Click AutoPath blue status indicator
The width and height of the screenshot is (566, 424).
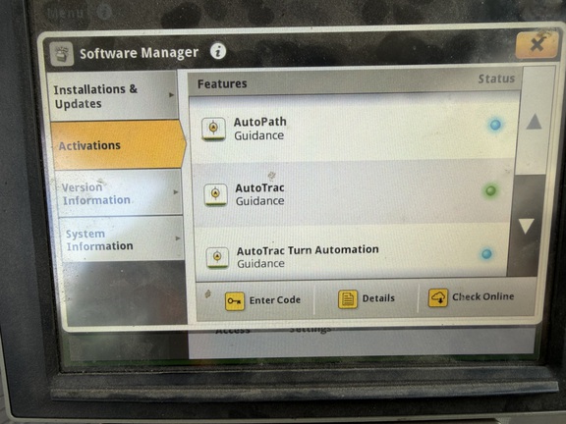(x=495, y=125)
